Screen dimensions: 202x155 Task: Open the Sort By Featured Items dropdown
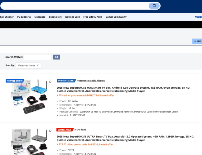[x=28, y=65]
